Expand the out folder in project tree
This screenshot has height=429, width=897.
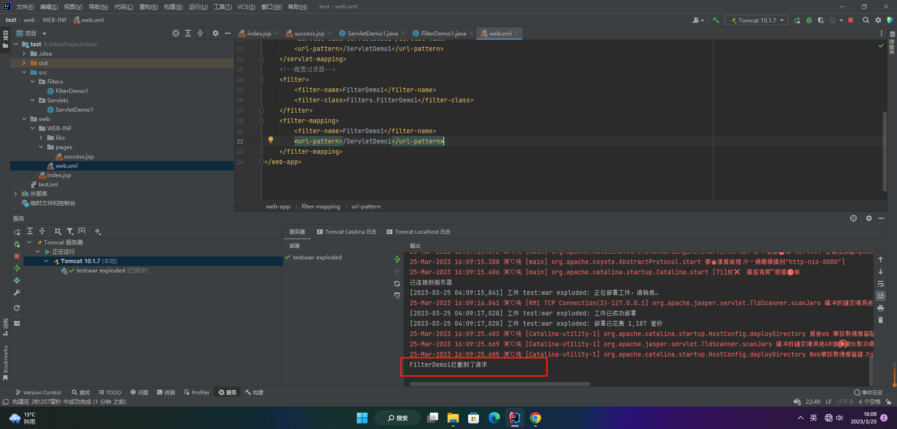[x=24, y=63]
